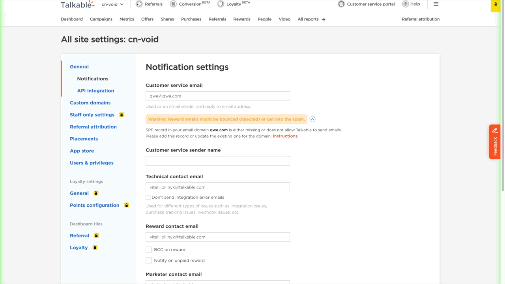
Task: Open Staff only settings
Action: coord(92,115)
